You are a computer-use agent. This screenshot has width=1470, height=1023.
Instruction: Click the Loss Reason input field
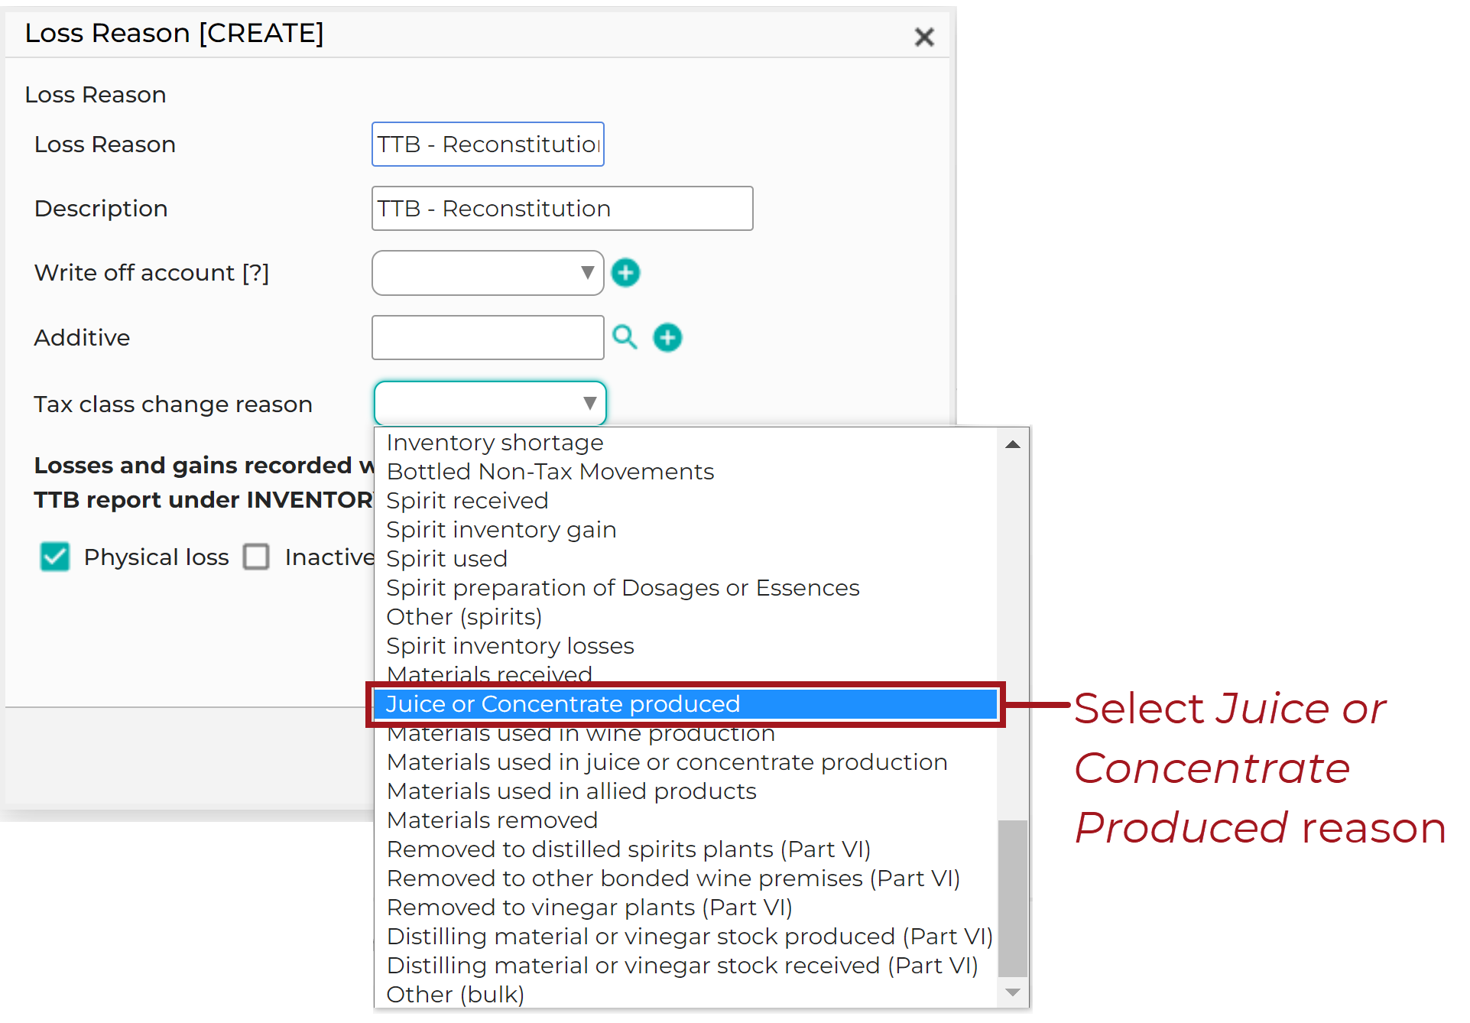point(488,145)
